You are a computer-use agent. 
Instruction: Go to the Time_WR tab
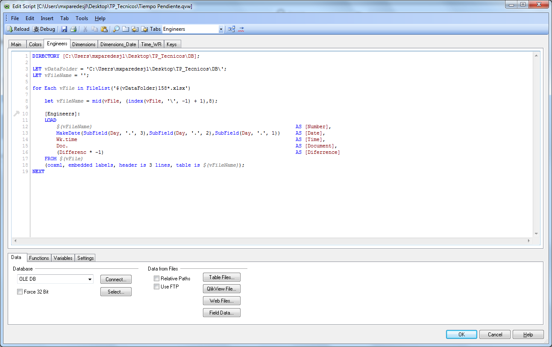152,44
